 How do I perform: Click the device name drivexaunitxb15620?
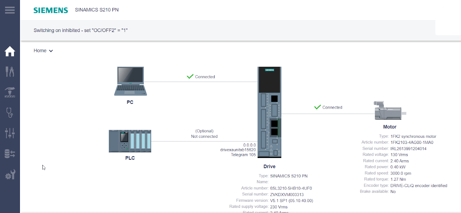pyautogui.click(x=238, y=150)
